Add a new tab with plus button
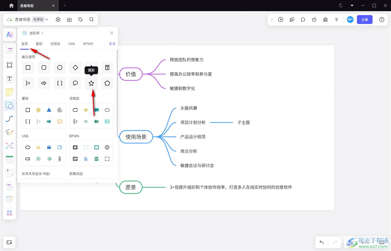Image resolution: width=391 pixels, height=251 pixels. (x=65, y=6)
